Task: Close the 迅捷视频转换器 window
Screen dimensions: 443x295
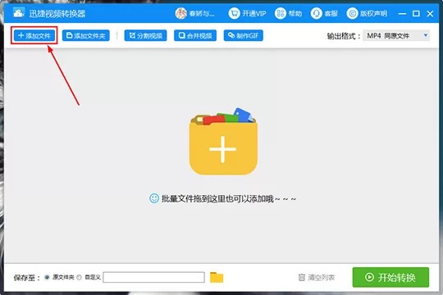Action: coord(430,14)
